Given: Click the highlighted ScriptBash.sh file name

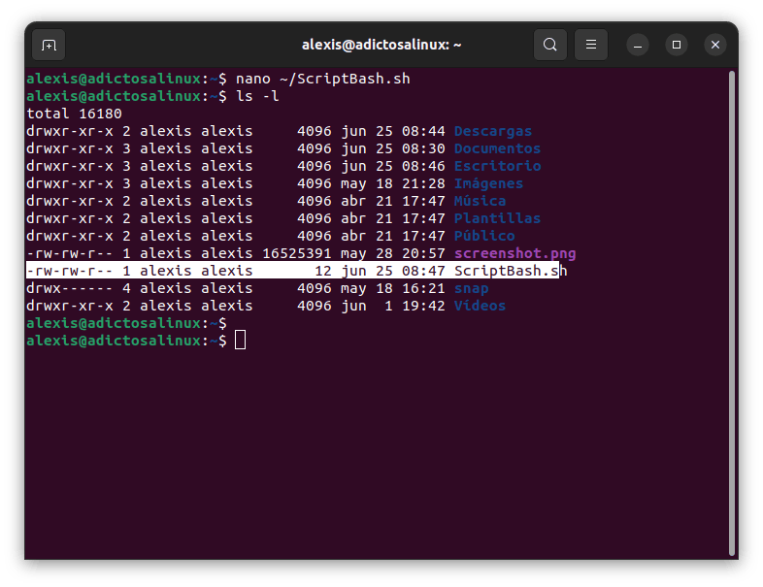Looking at the screenshot, I should pyautogui.click(x=511, y=271).
